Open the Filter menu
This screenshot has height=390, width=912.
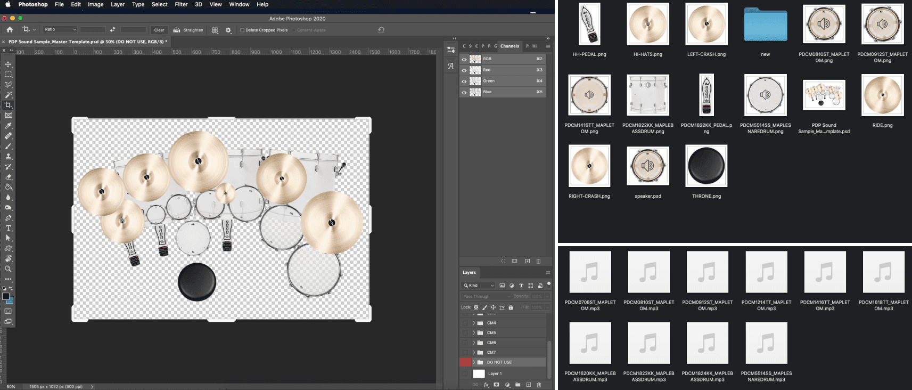point(181,4)
